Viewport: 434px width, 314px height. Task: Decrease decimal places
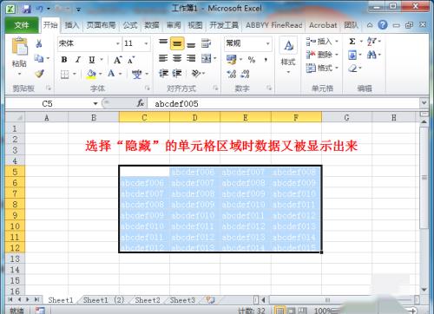point(245,74)
